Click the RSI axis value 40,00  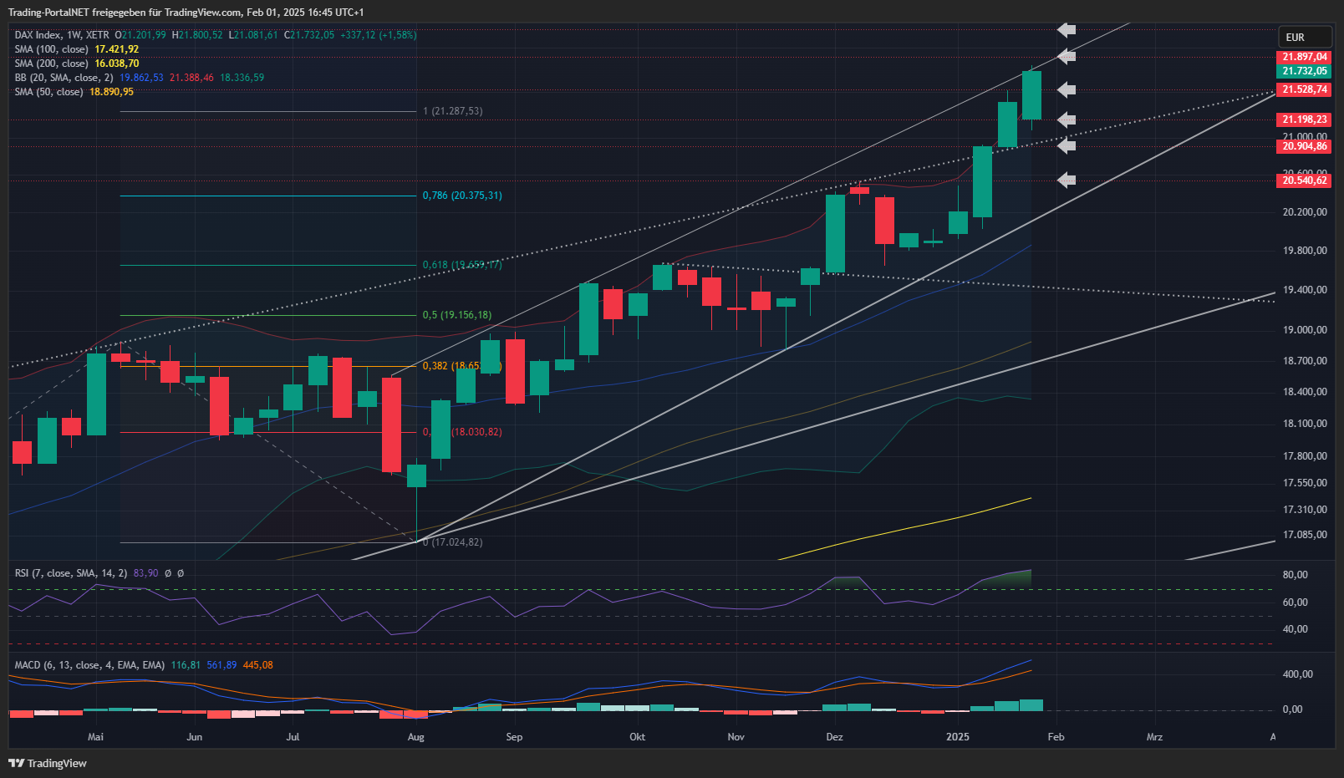point(1296,629)
